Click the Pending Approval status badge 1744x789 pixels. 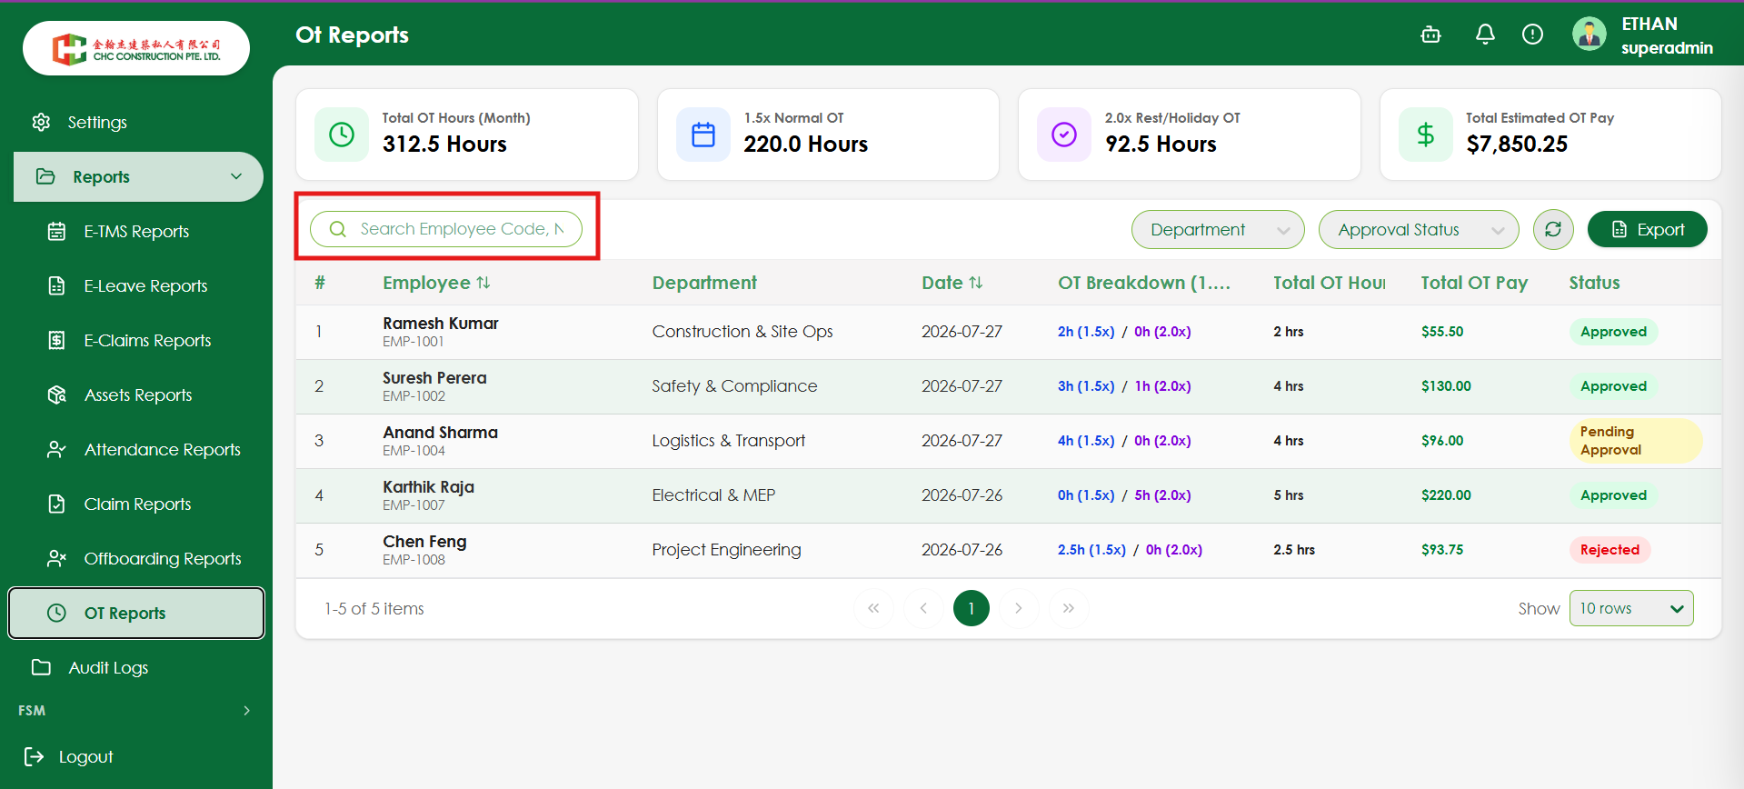[1636, 441]
